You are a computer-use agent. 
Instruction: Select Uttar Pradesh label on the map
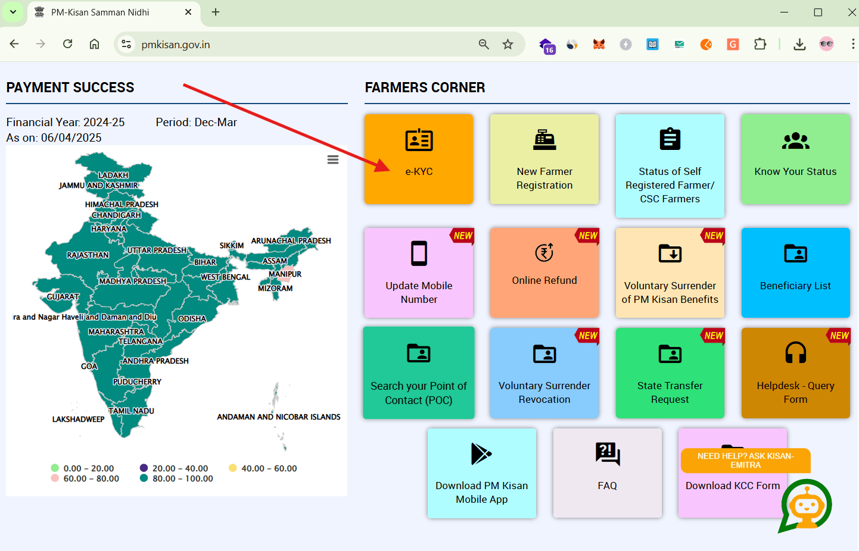click(157, 251)
